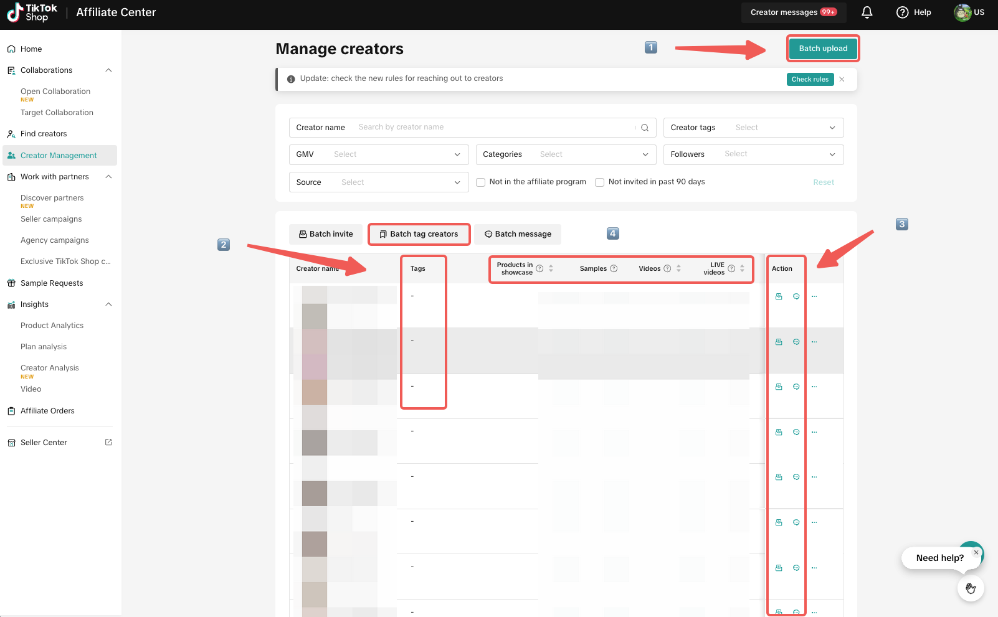Open the Followers filter dropdown

[x=753, y=154]
